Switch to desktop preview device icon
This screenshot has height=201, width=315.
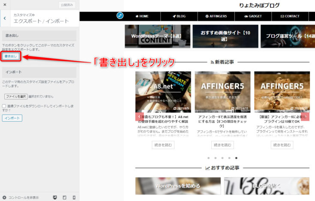pyautogui.click(x=55, y=198)
